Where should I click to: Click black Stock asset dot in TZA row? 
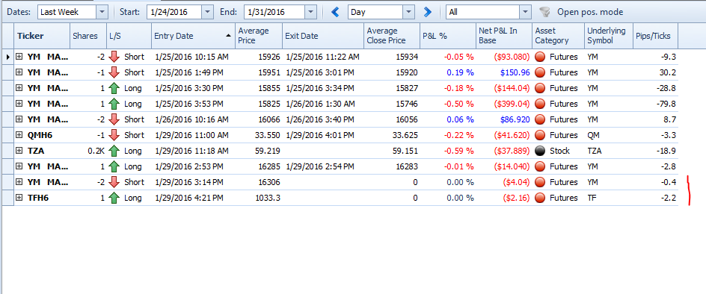(539, 151)
